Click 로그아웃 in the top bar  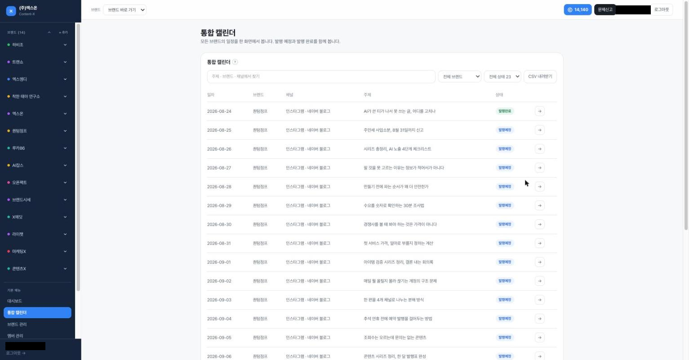tap(662, 9)
